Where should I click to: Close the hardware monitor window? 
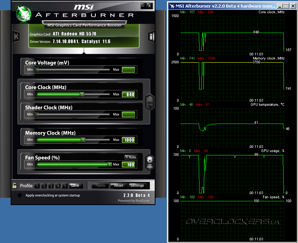tap(293, 6)
